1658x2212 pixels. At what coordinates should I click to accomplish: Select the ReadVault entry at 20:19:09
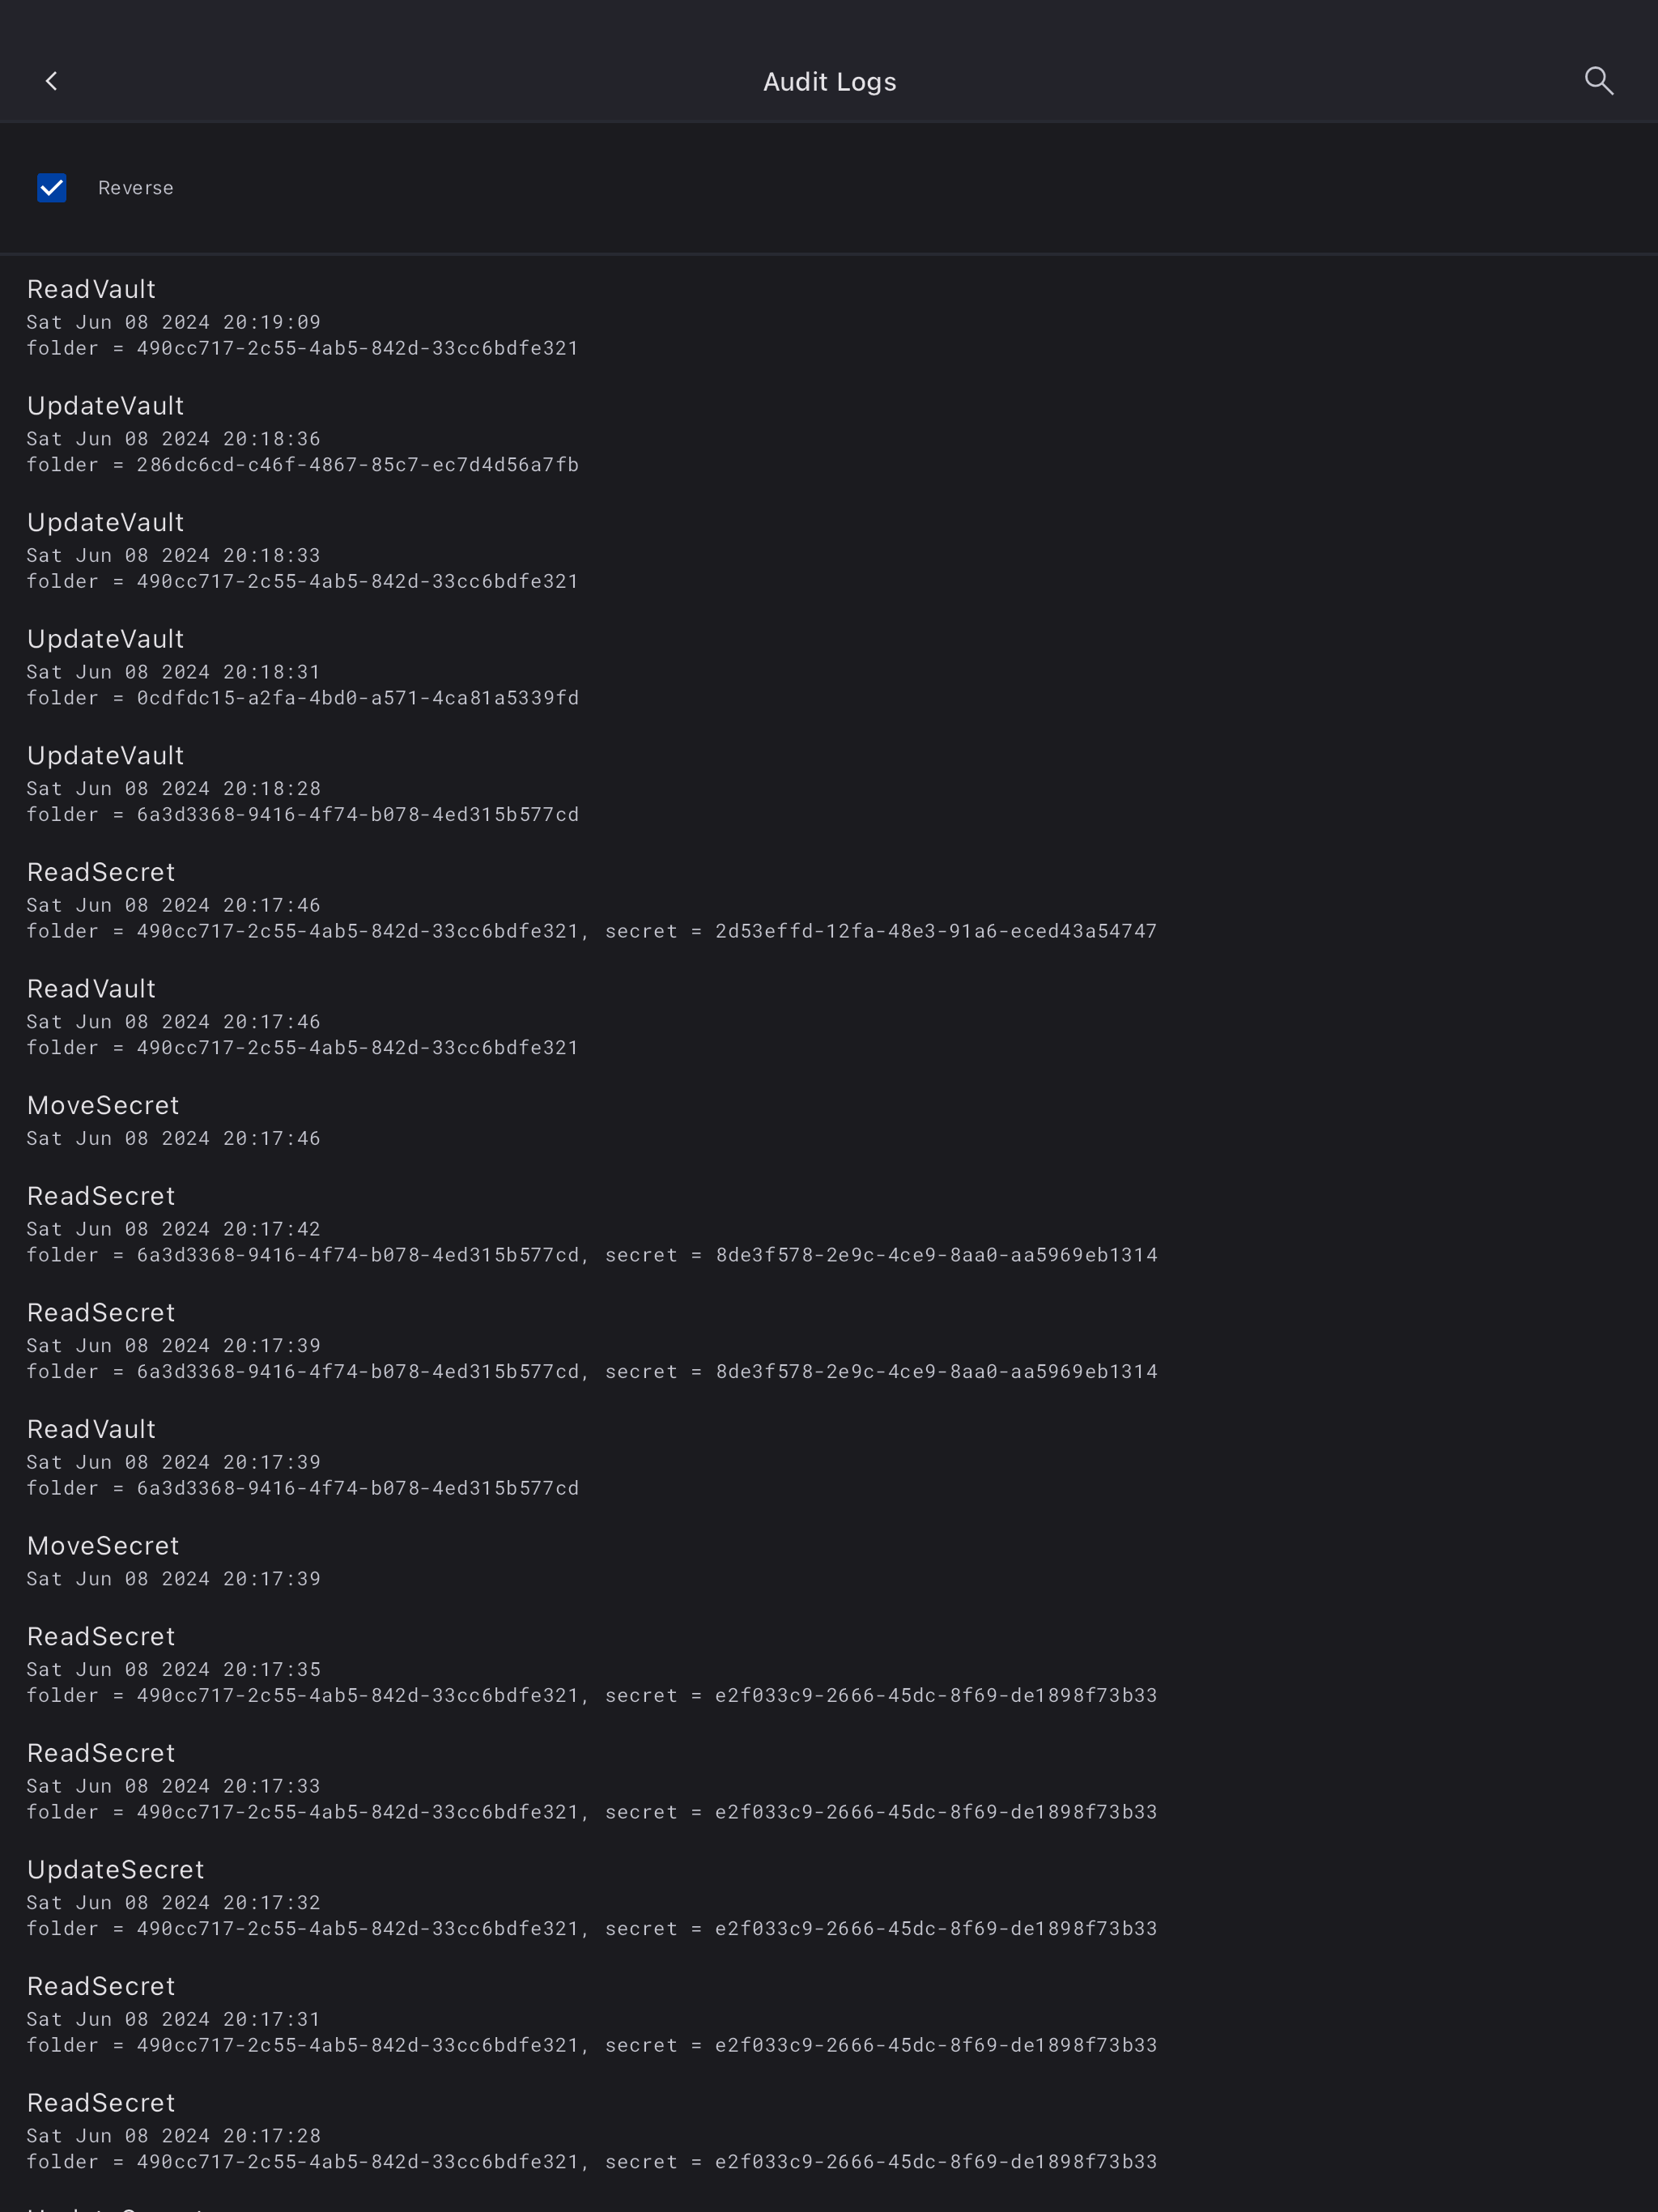click(x=300, y=318)
